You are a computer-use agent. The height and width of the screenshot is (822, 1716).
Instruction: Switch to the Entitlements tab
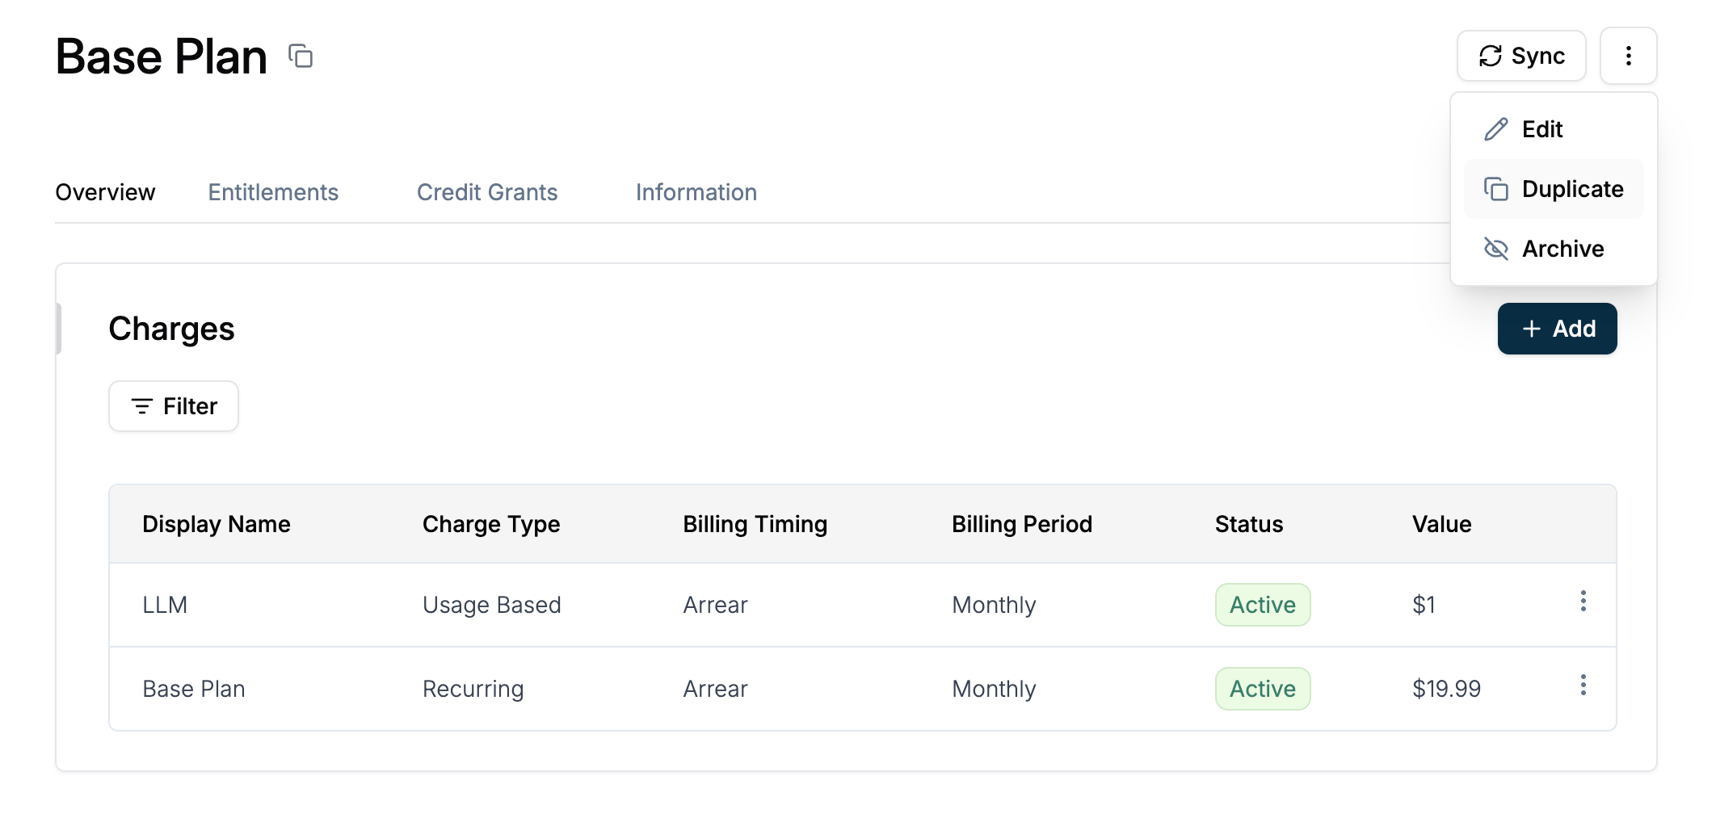point(273,192)
